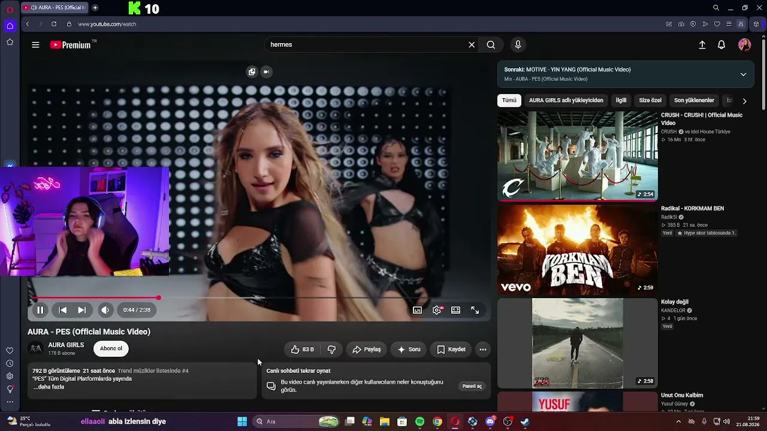767x431 pixels.
Task: Expand the Sonraki up-next playlist chevron
Action: coord(743,74)
